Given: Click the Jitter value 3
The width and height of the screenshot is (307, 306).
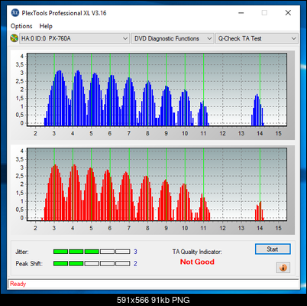Looking at the screenshot, I should pos(135,252).
